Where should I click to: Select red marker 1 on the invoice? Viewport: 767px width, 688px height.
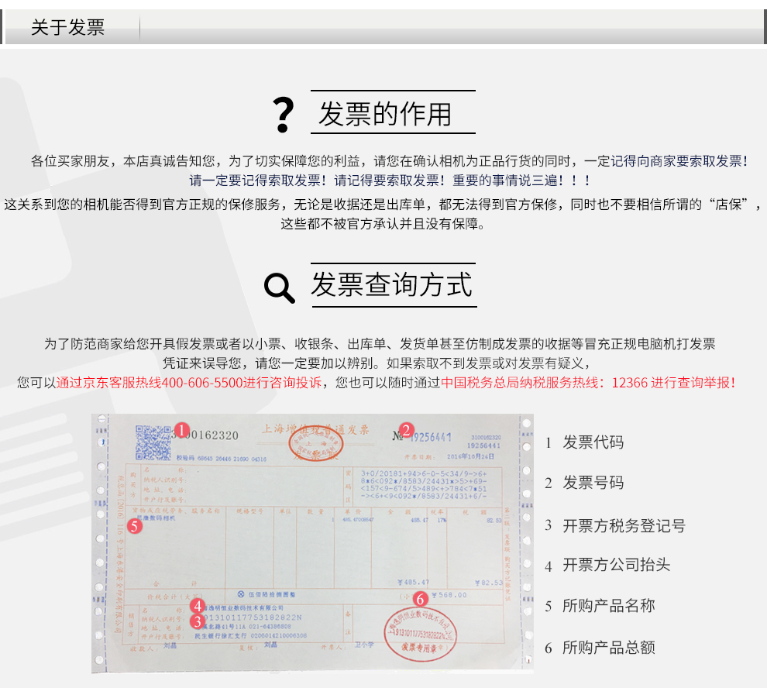pos(181,430)
